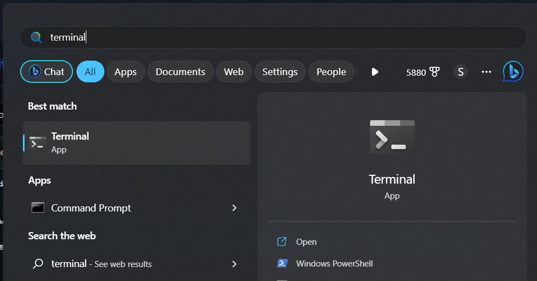The image size is (537, 281).
Task: Expand Command Prompt details with chevron
Action: pos(234,208)
